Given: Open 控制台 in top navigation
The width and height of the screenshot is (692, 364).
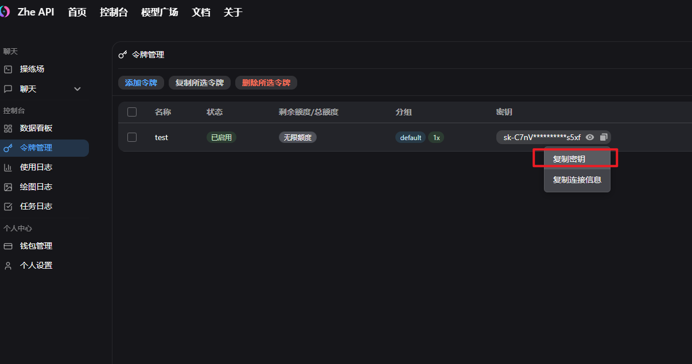Looking at the screenshot, I should click(114, 12).
